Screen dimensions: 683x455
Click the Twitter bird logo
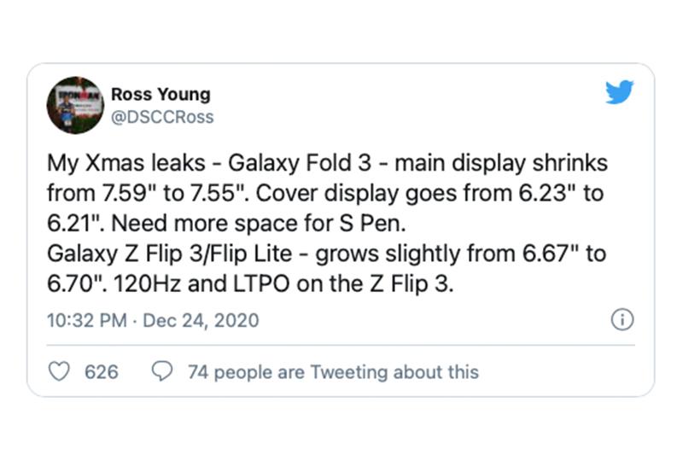click(x=620, y=93)
